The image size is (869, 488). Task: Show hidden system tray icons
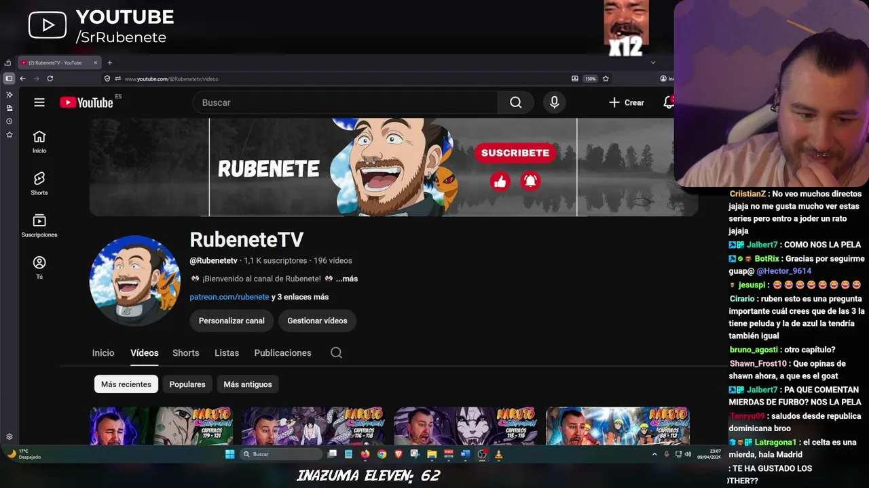(x=654, y=454)
